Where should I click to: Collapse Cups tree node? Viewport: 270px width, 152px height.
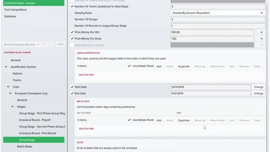pos(8,87)
